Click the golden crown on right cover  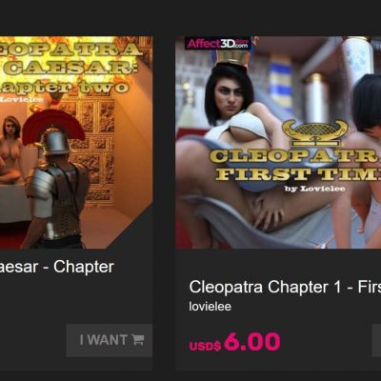[232, 57]
